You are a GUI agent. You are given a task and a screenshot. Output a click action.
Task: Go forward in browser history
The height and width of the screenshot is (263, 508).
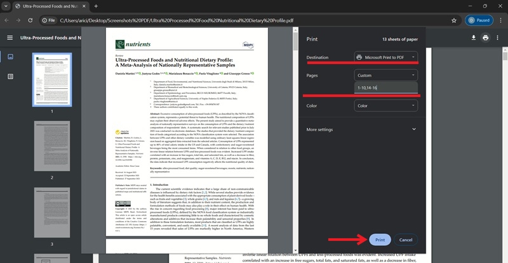pyautogui.click(x=18, y=20)
